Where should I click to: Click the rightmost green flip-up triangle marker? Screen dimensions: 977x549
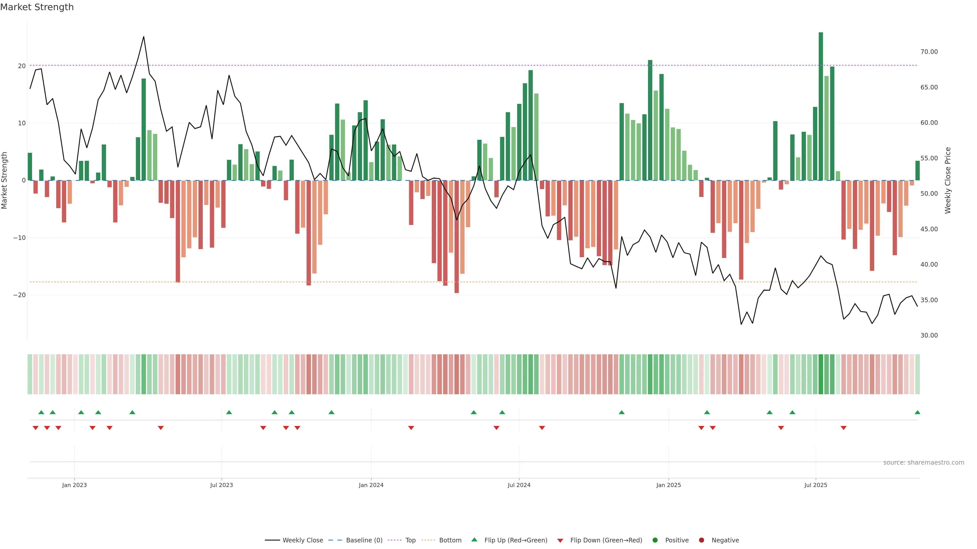point(917,412)
